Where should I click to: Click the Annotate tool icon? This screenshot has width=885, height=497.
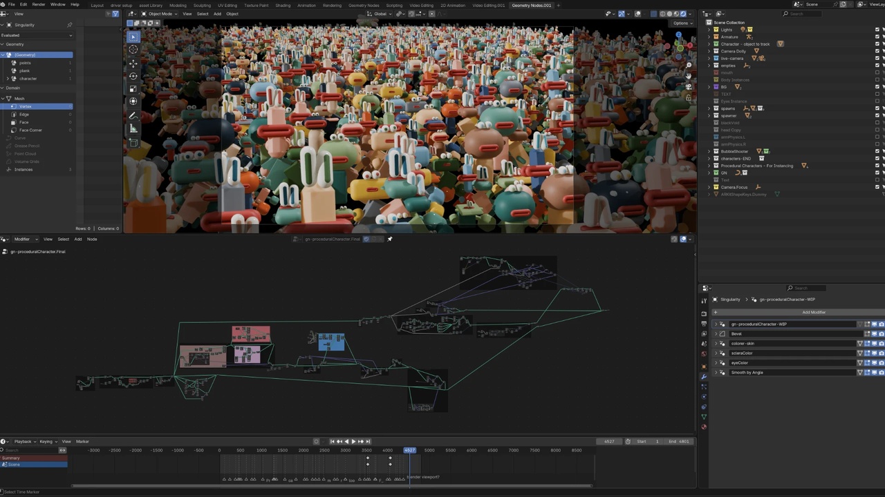[133, 115]
